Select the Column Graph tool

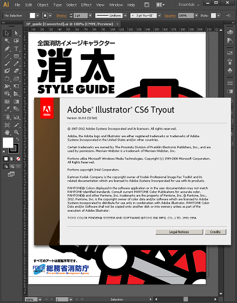pos(16,117)
